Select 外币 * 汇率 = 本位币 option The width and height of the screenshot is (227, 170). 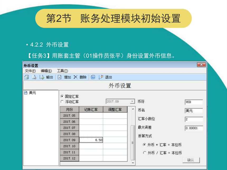(144, 144)
